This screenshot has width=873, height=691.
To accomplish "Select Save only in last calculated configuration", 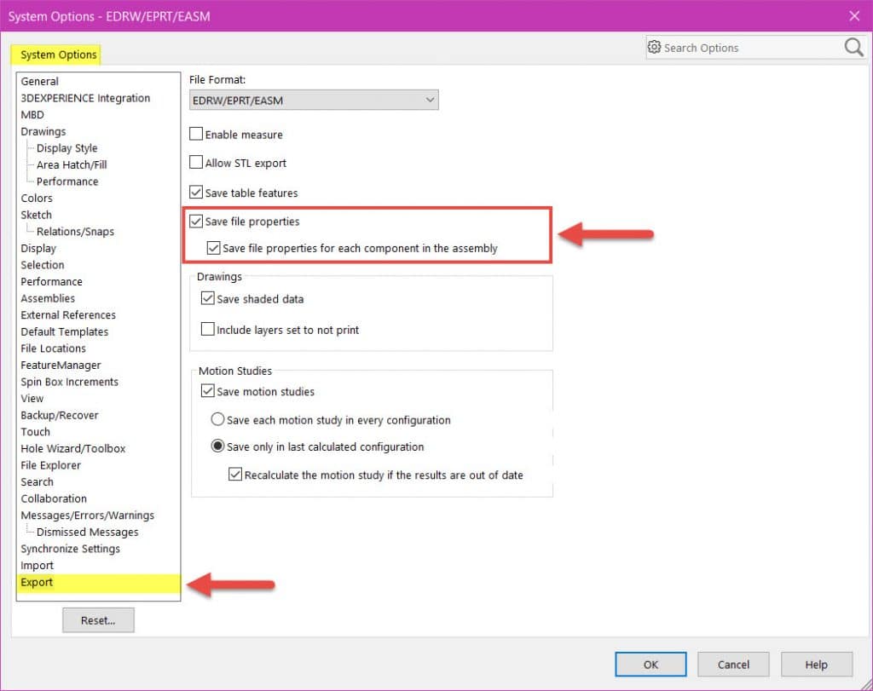I will point(217,446).
